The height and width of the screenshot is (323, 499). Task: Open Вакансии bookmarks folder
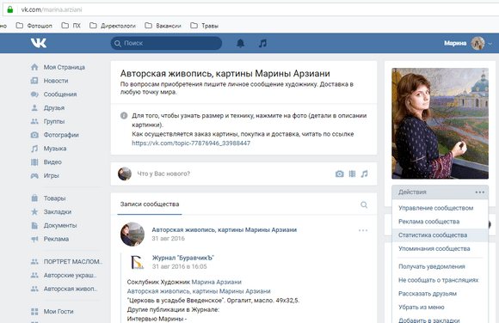[x=163, y=26]
